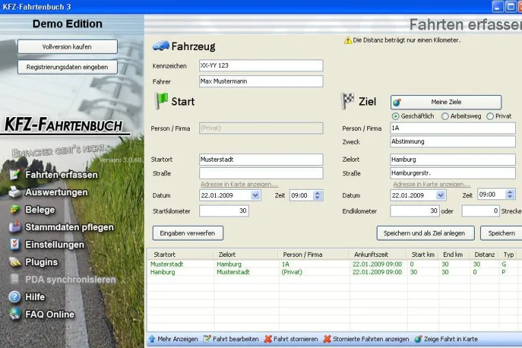This screenshot has width=522, height=348.
Task: Click into the Kennzeichen field
Action: tap(261, 66)
